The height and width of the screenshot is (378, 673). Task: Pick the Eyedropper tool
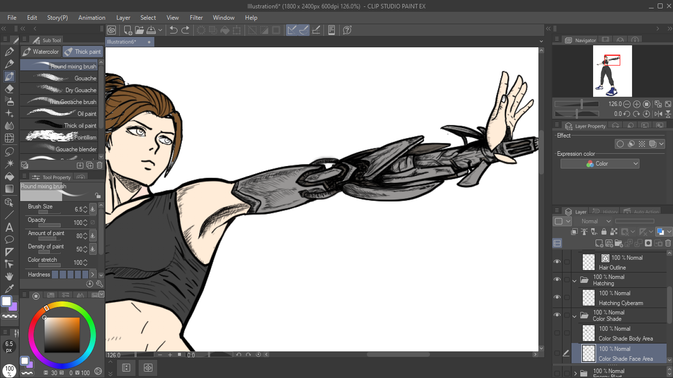[9, 289]
